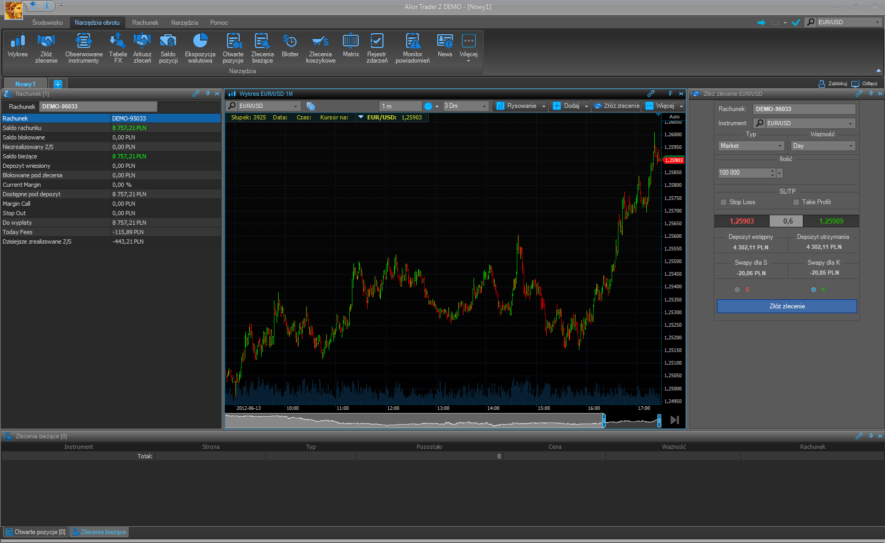
Task: Open Więcej in chart toolbar
Action: [664, 106]
